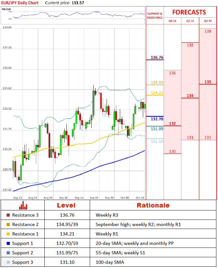This screenshot has width=218, height=268.
Task: Click the Rationale column header in table
Action: tap(153, 205)
